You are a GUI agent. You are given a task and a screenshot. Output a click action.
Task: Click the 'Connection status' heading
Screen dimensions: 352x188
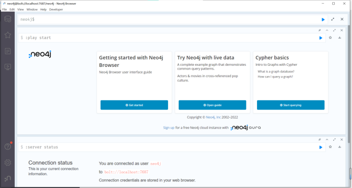click(x=50, y=163)
